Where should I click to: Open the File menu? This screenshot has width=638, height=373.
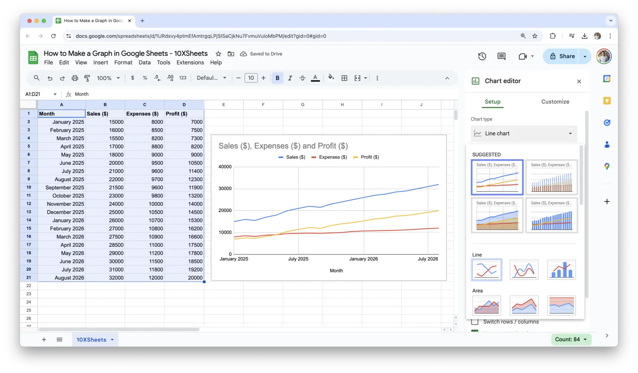click(x=49, y=63)
